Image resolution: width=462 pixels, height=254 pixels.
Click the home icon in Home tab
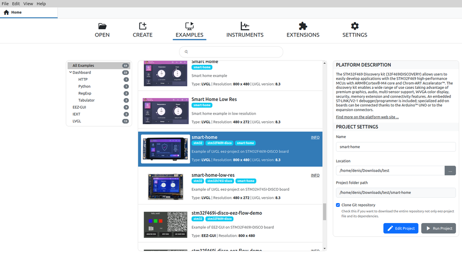click(6, 12)
